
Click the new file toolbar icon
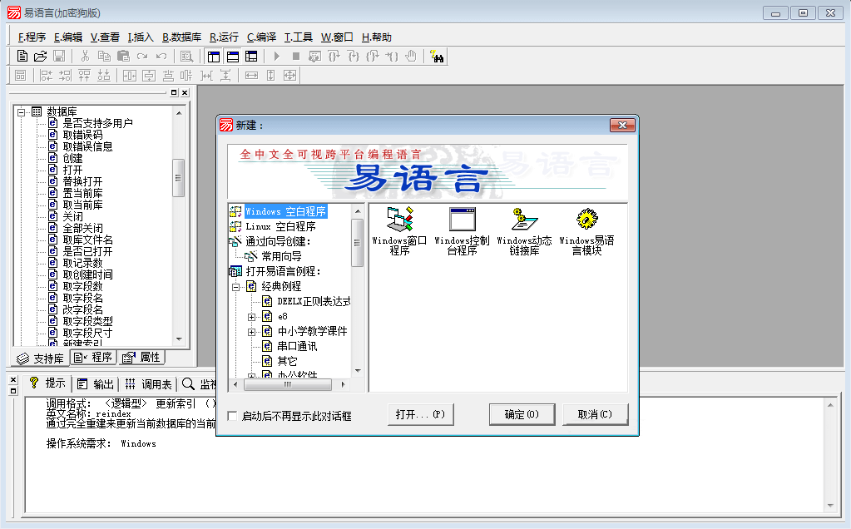22,56
